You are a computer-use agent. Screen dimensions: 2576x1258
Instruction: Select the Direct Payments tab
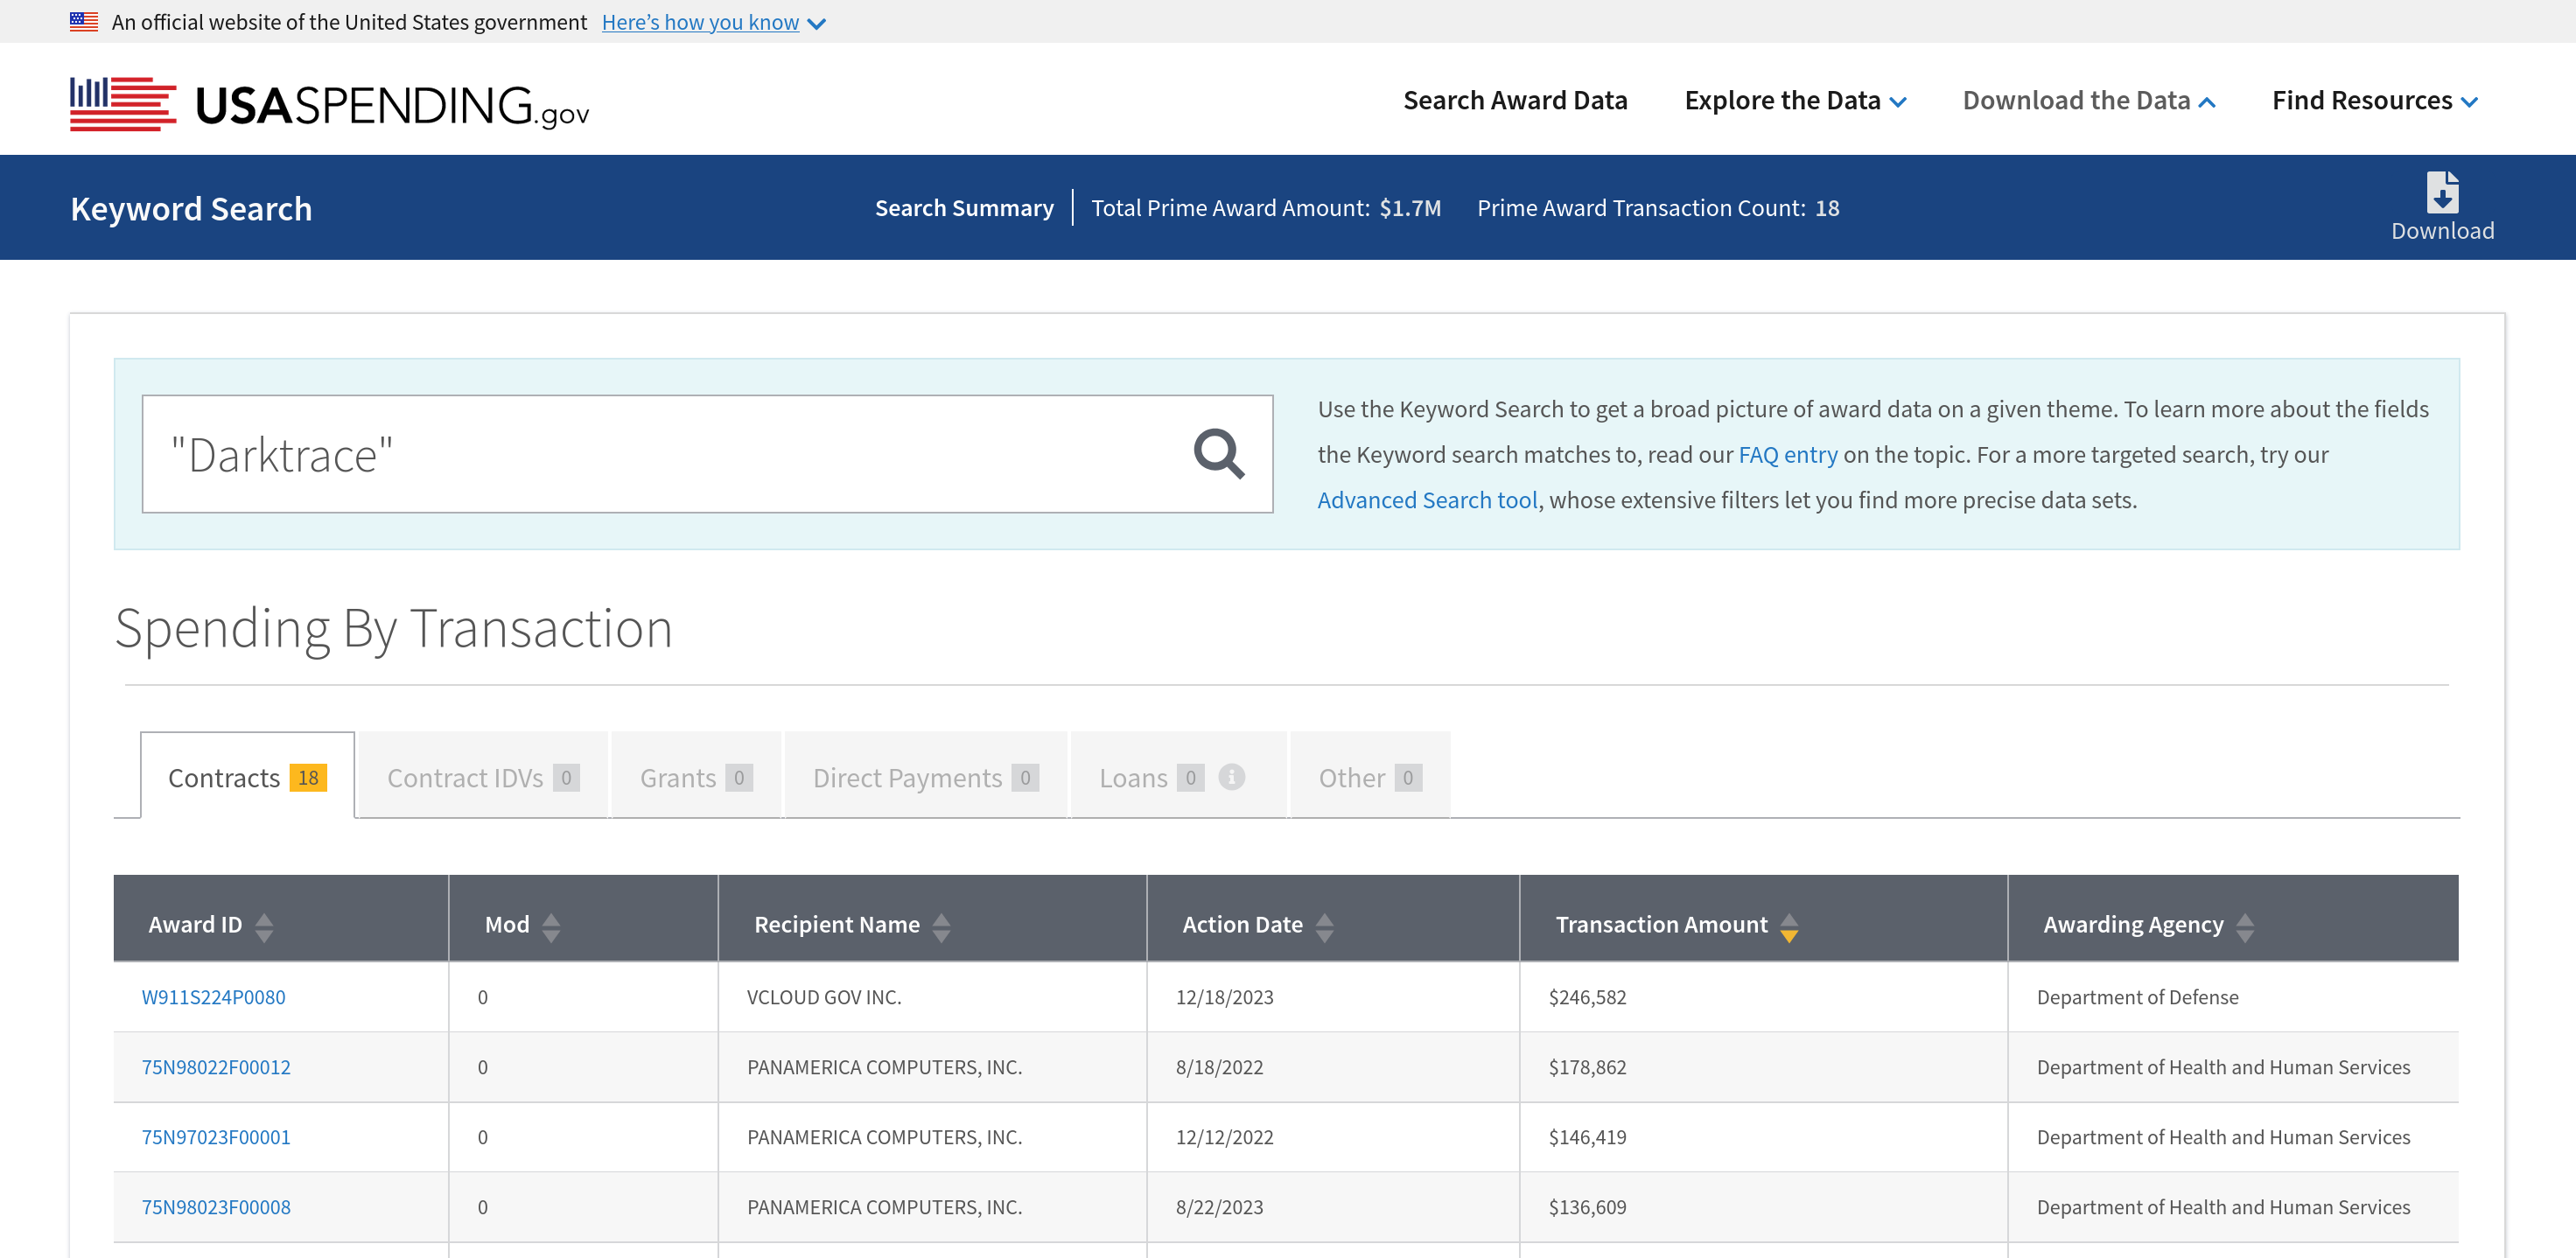coord(926,776)
